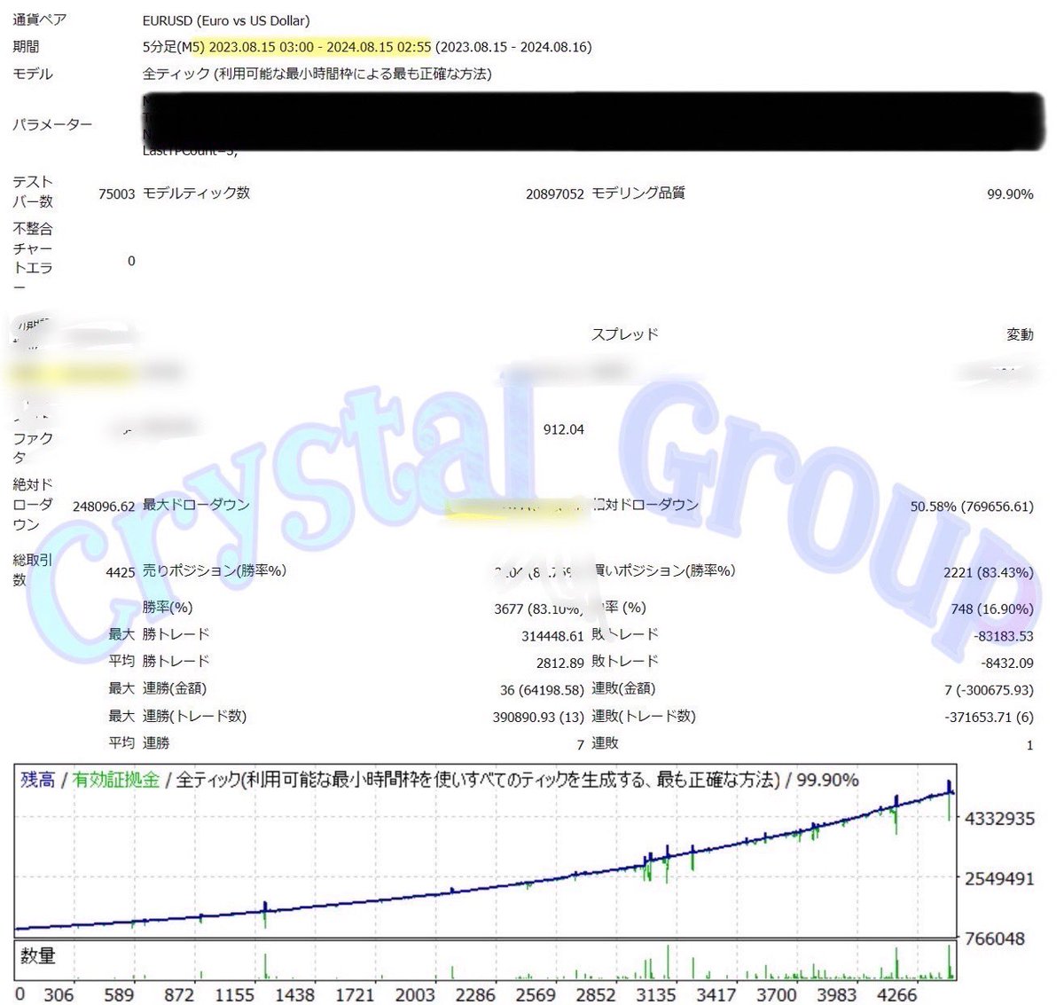Click the '買いポジション(勝率%)' label
Screen dimensions: 1064x1005
click(x=663, y=570)
